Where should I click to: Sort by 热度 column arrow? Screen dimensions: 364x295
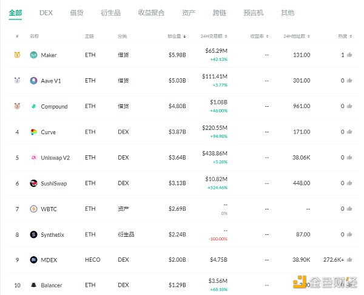(x=351, y=36)
